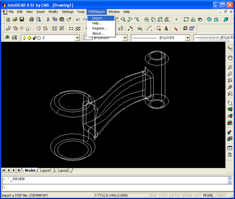Select the Model tab
This screenshot has width=235, height=199.
click(30, 171)
